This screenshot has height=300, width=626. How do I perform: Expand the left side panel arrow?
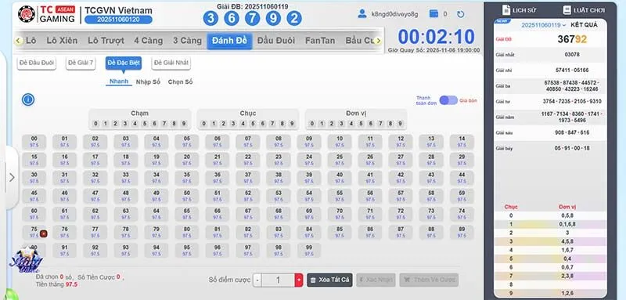(x=12, y=177)
